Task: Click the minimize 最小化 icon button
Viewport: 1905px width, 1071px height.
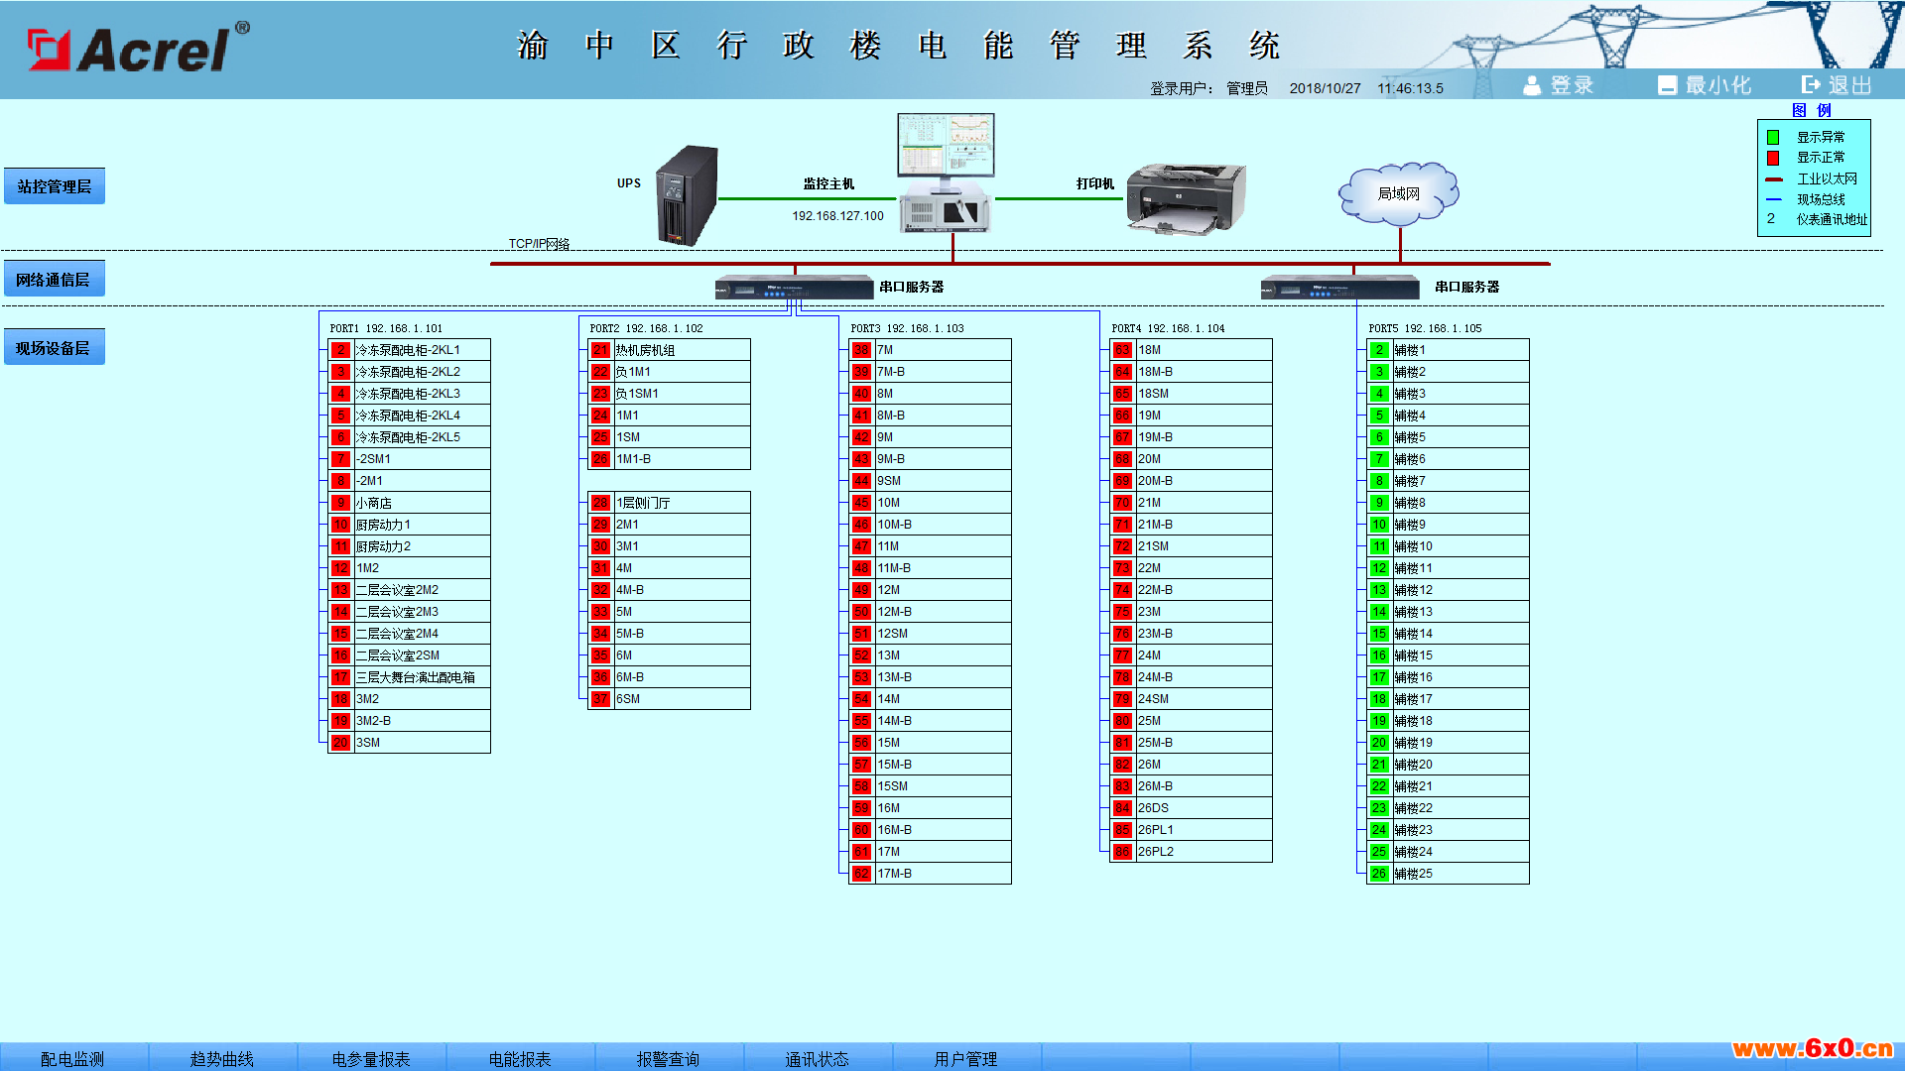Action: [x=1704, y=85]
